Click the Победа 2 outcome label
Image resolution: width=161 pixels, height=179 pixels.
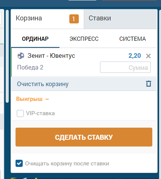click(x=30, y=67)
